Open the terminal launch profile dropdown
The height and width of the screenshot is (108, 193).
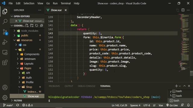click(180, 86)
